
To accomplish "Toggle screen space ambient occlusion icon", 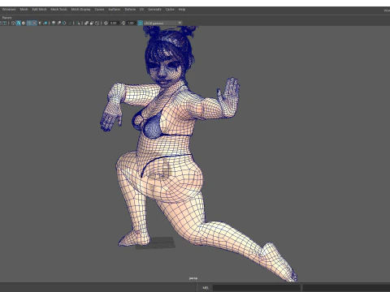I will [x=54, y=23].
